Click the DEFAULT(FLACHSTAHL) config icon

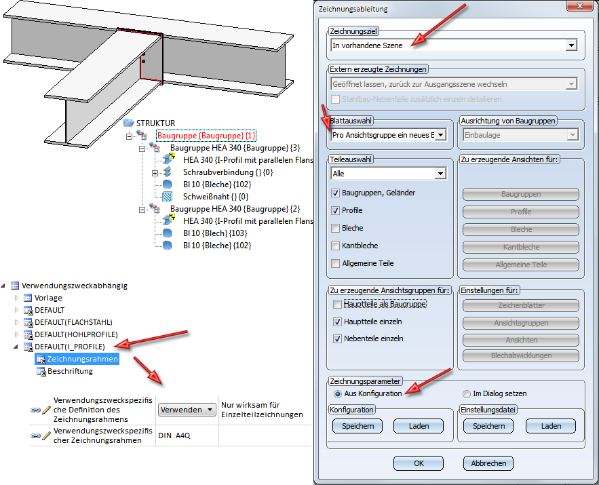pos(28,322)
